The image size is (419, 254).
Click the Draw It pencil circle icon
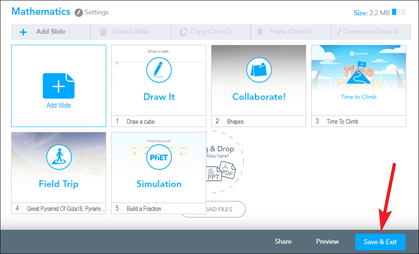tap(159, 70)
